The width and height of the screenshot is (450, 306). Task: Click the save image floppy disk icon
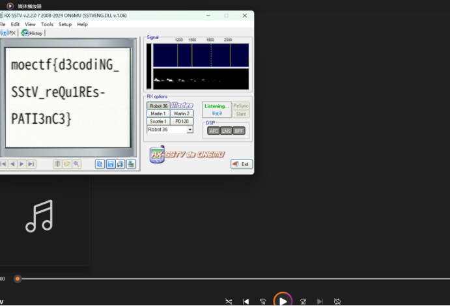tap(110, 164)
